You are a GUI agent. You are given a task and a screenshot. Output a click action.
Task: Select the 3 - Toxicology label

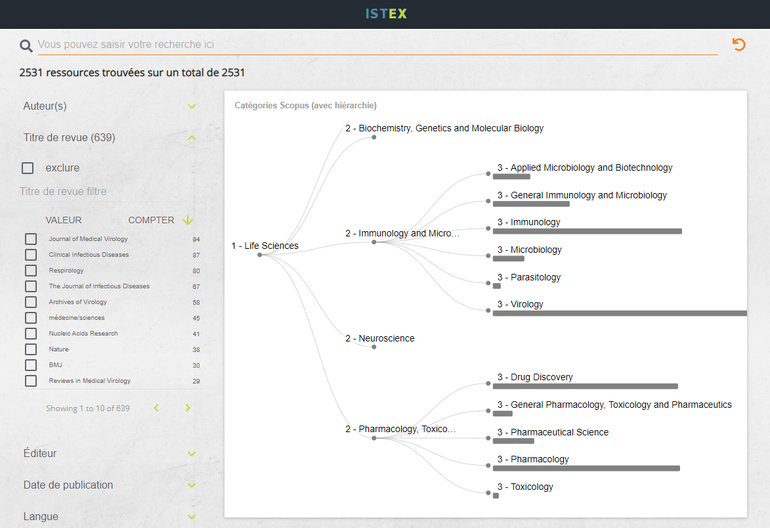point(525,486)
